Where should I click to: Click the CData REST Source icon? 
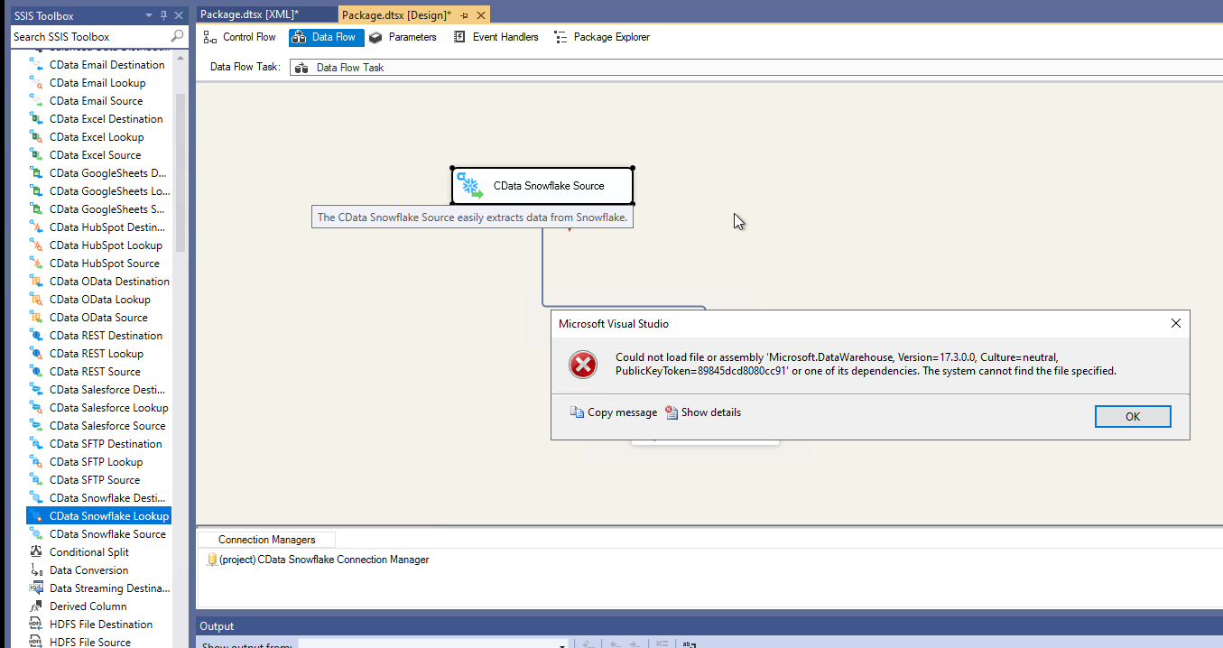coord(36,372)
